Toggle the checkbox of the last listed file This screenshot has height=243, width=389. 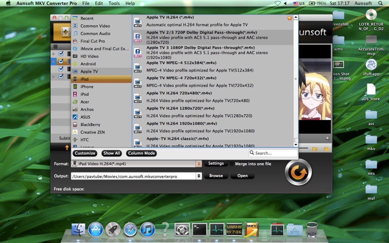[x=61, y=76]
